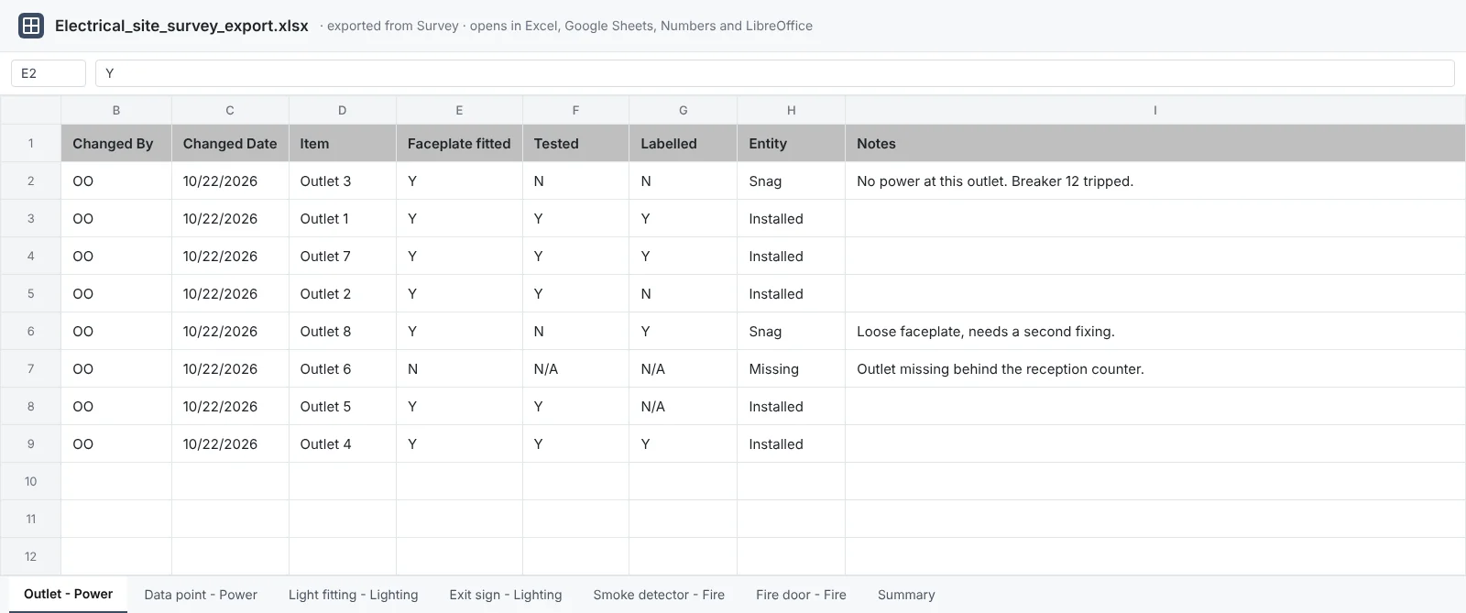This screenshot has height=613, width=1466.
Task: Select row 1 header number
Action: 31,143
